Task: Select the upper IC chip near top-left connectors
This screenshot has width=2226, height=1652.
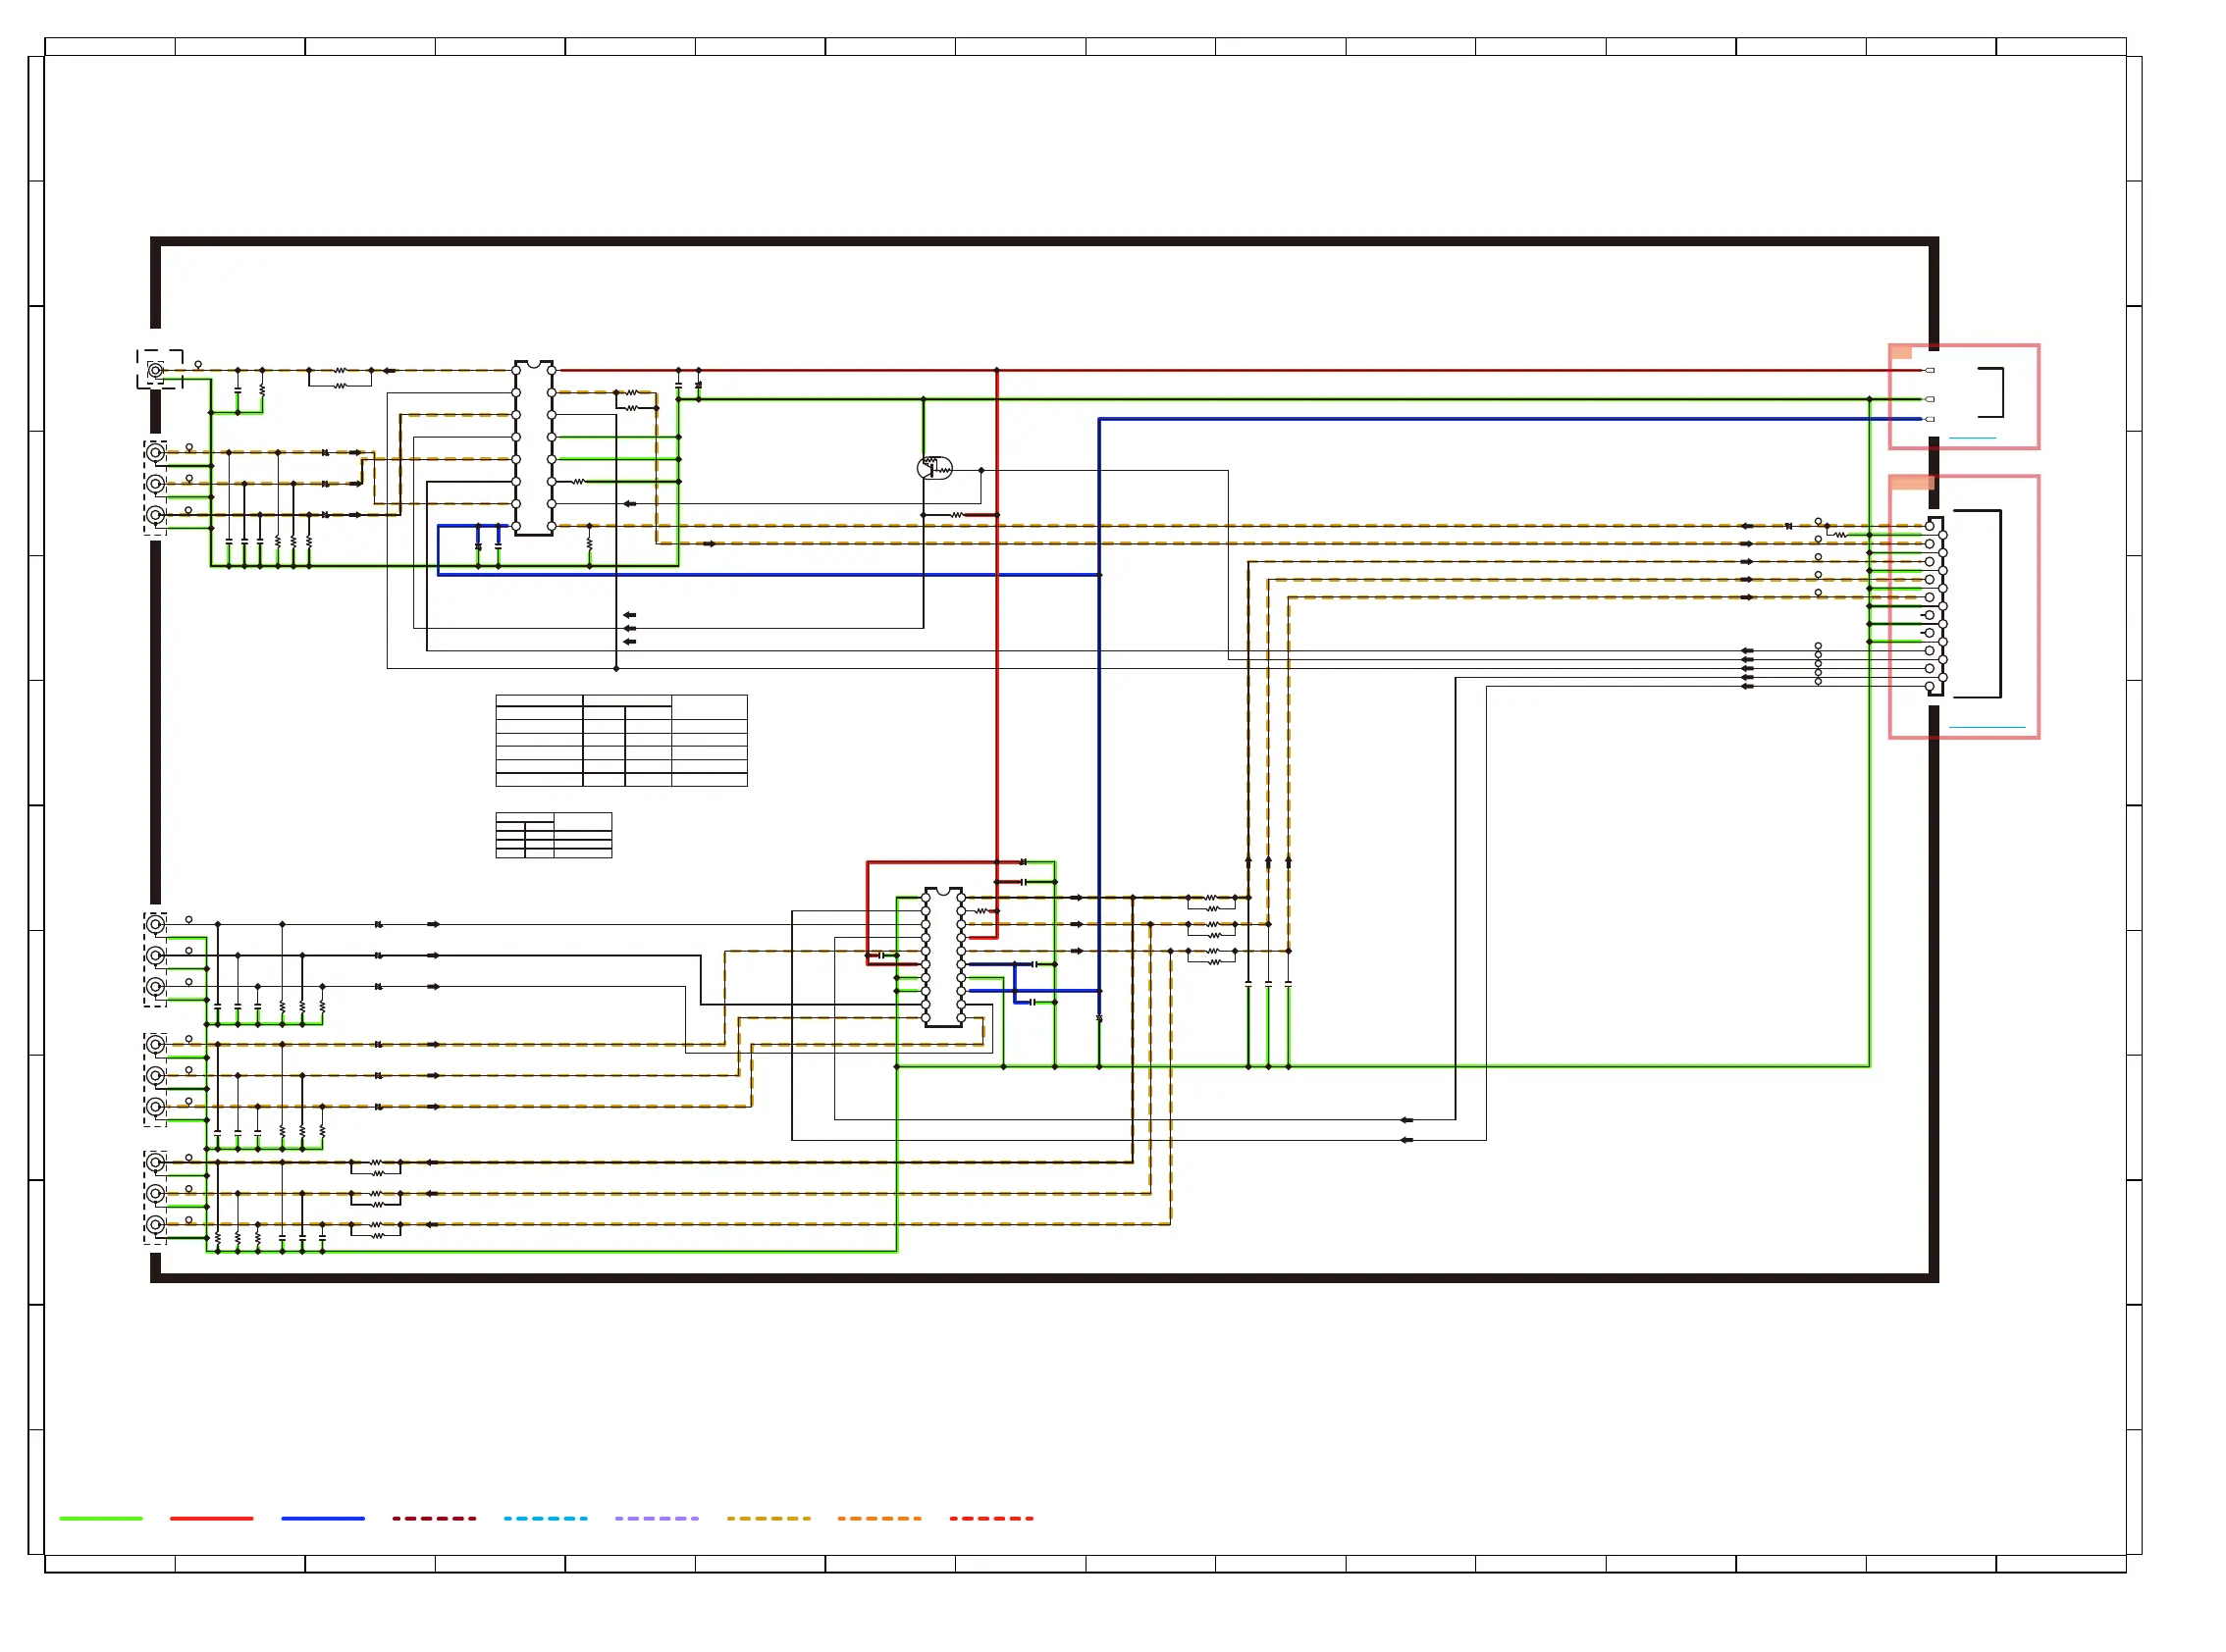Action: coord(534,448)
